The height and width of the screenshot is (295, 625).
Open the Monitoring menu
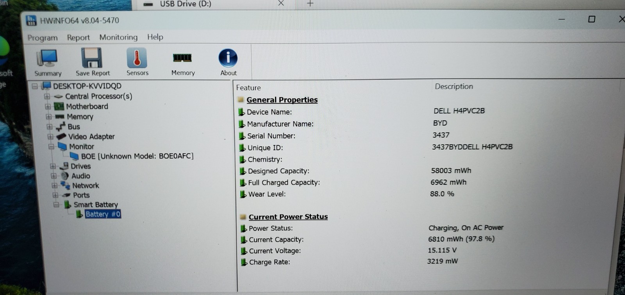coord(118,37)
